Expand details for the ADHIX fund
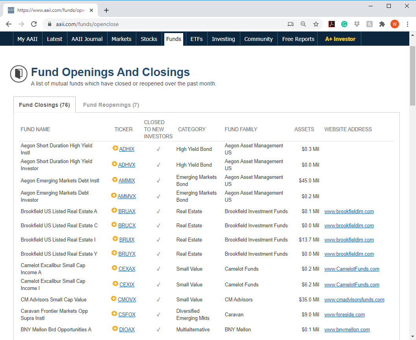The height and width of the screenshot is (340, 416). tap(115, 149)
